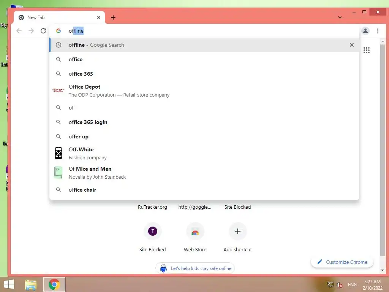The image size is (389, 292).
Task: Click the Add shortcut plus button
Action: pyautogui.click(x=238, y=231)
